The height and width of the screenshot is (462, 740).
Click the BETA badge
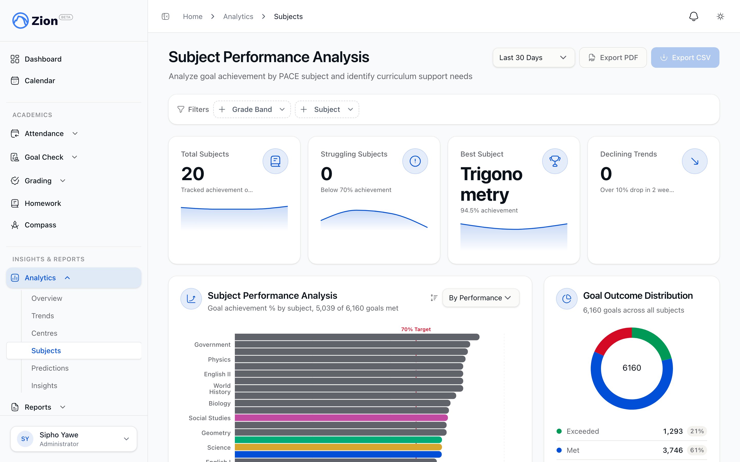click(66, 17)
